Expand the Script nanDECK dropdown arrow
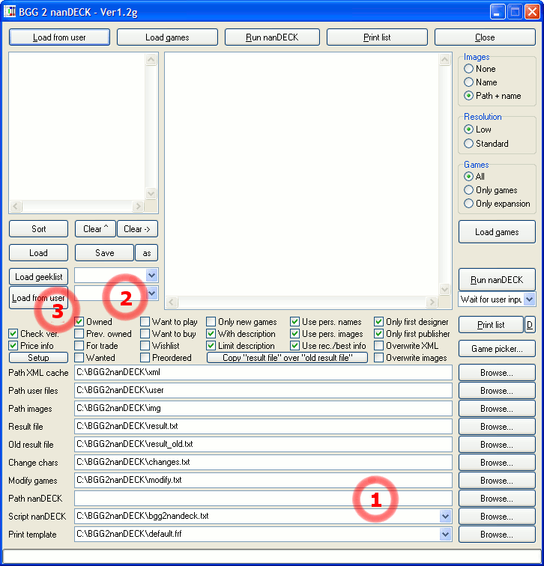Screen dimensions: 544x566 (x=445, y=516)
